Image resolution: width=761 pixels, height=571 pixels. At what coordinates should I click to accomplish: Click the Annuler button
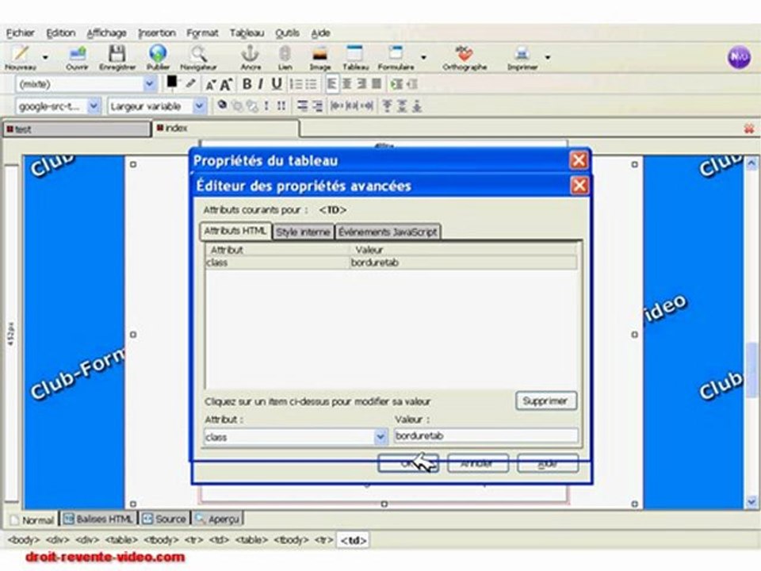tap(477, 463)
